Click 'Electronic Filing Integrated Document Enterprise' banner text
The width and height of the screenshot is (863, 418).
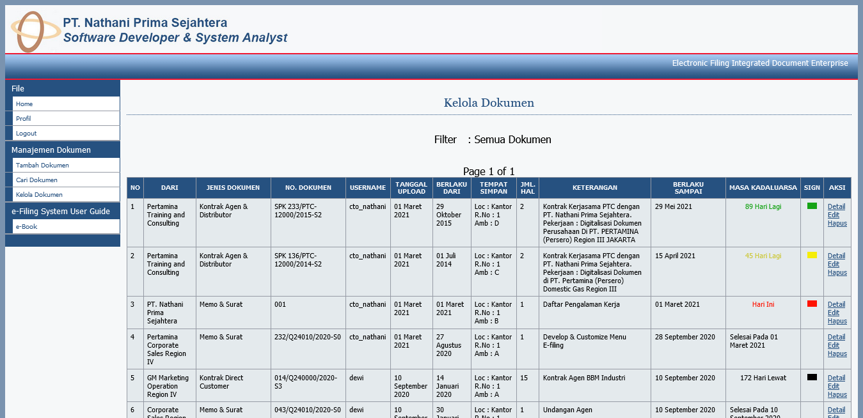pos(760,63)
